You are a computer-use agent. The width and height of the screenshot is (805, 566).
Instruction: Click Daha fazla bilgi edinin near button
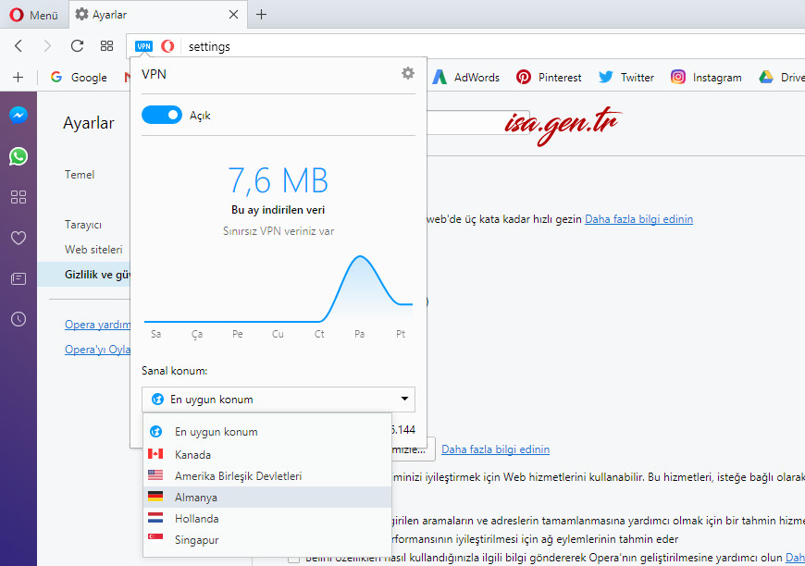pos(495,449)
